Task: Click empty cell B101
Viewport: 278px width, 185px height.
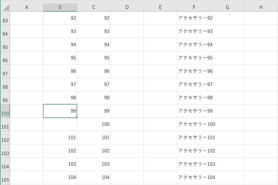Action: click(x=60, y=124)
